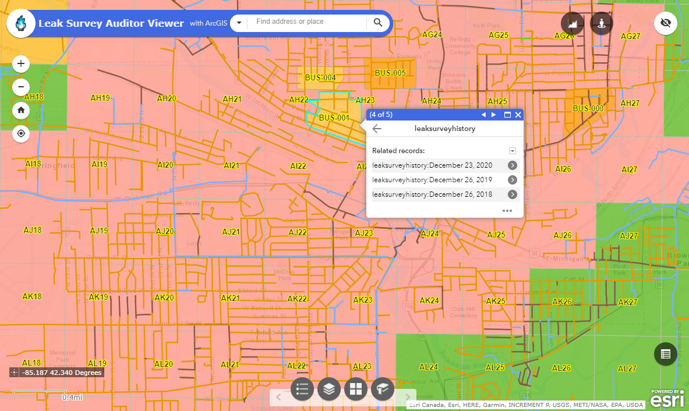Open the Basemap Gallery icon
689x411 pixels.
pyautogui.click(x=356, y=389)
